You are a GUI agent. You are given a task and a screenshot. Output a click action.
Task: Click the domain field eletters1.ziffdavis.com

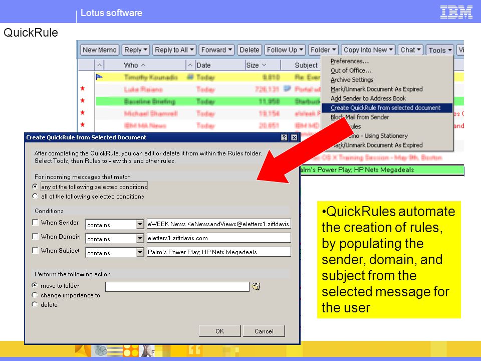click(x=219, y=238)
